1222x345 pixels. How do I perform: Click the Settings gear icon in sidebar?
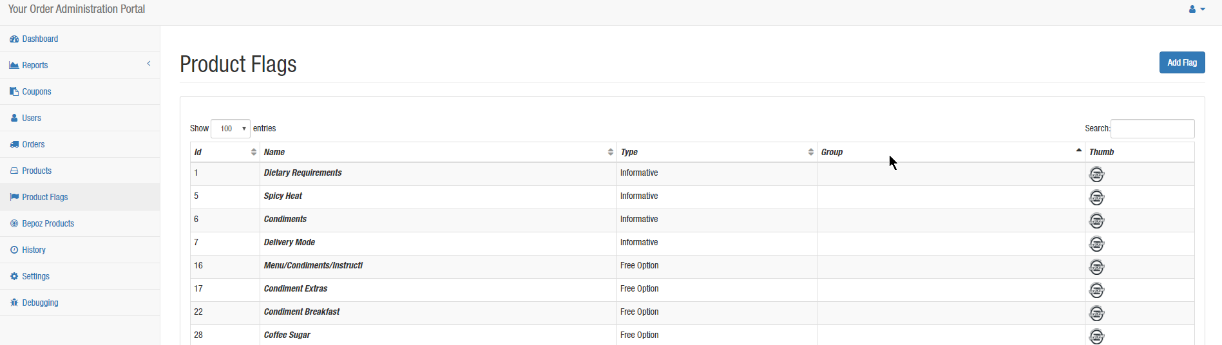[14, 276]
